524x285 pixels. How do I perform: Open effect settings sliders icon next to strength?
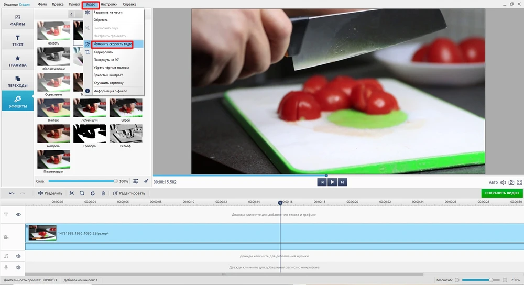click(136, 181)
